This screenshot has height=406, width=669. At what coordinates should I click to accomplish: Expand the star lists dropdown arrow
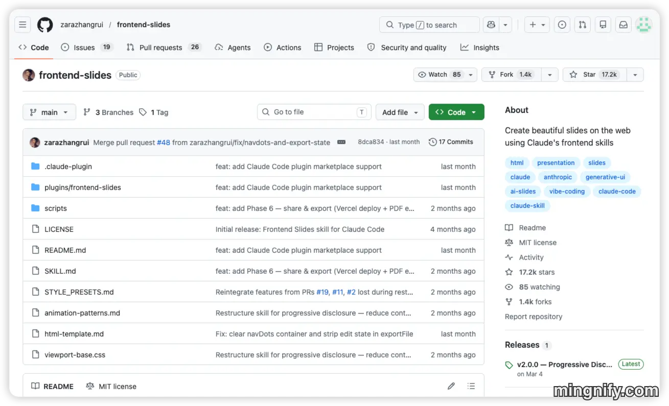coord(635,75)
